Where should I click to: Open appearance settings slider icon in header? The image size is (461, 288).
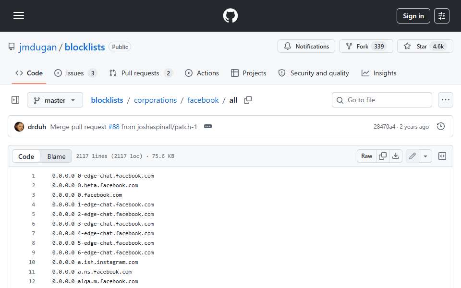442,16
